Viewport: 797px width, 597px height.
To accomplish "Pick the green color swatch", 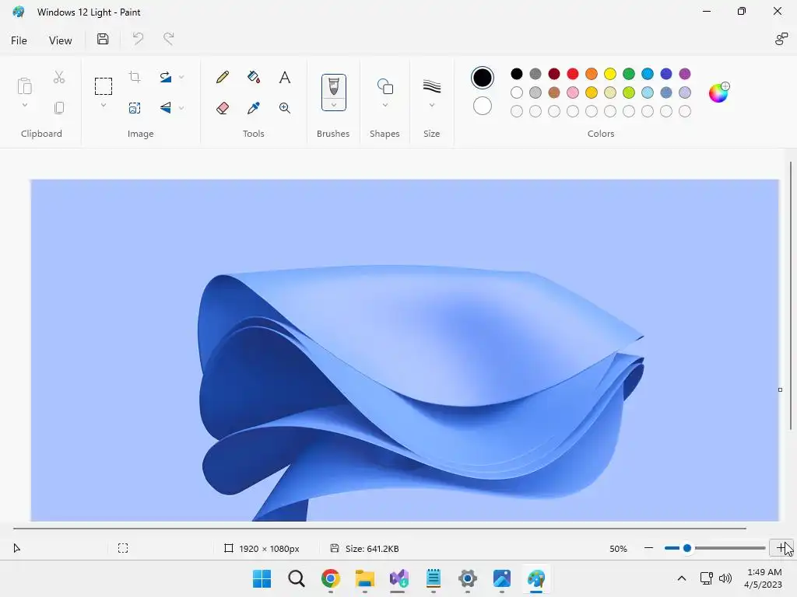I will coord(629,74).
